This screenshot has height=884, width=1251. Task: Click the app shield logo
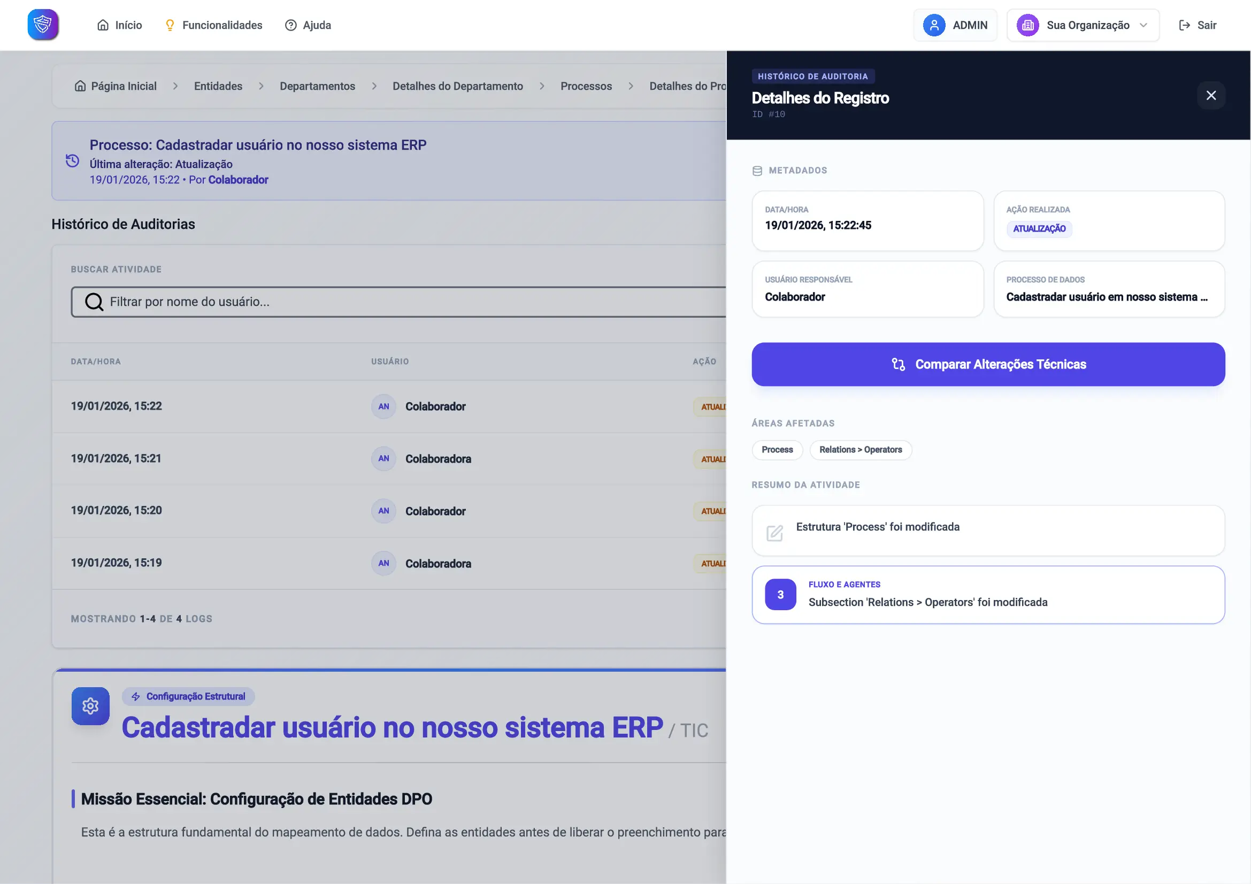coord(42,25)
